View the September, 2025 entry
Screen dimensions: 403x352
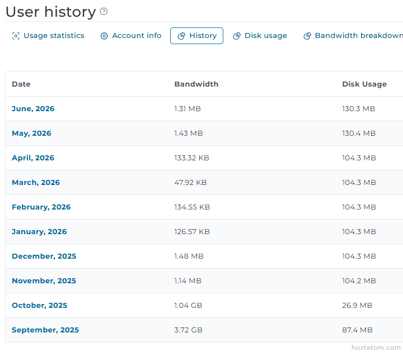[45, 330]
